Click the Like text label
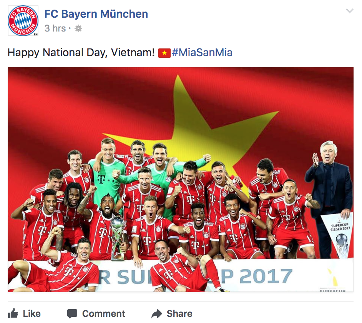 click(32, 314)
